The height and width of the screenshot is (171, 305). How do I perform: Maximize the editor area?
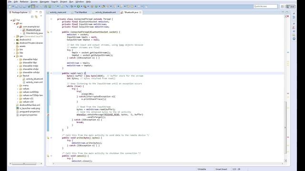(287, 12)
